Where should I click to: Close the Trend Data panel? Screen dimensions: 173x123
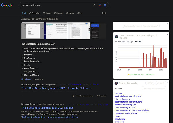coord(167,34)
